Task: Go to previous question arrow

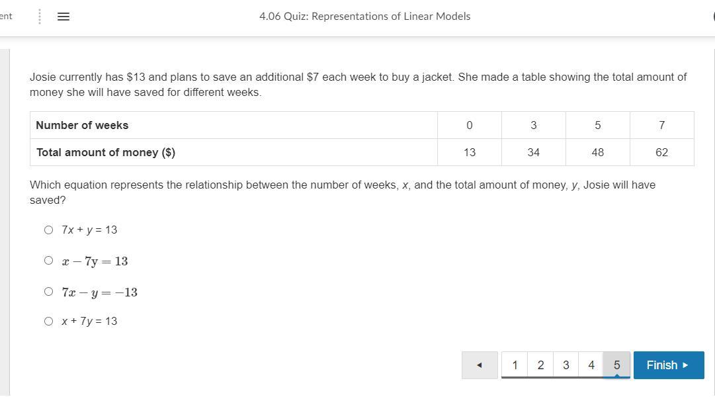Action: pyautogui.click(x=480, y=365)
